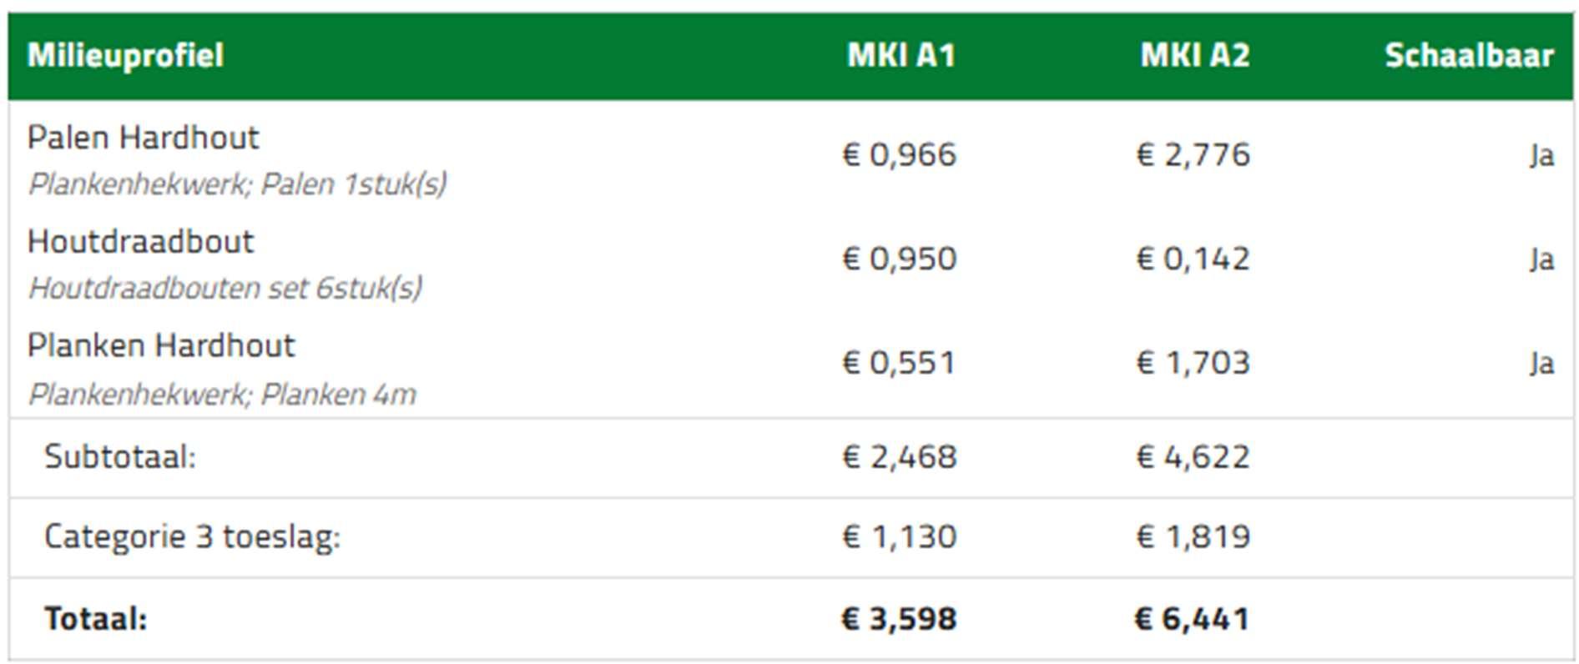Click Houtdraadbout MKI A2 value € 0,142
Screen dimensions: 1579x664
click(1193, 259)
